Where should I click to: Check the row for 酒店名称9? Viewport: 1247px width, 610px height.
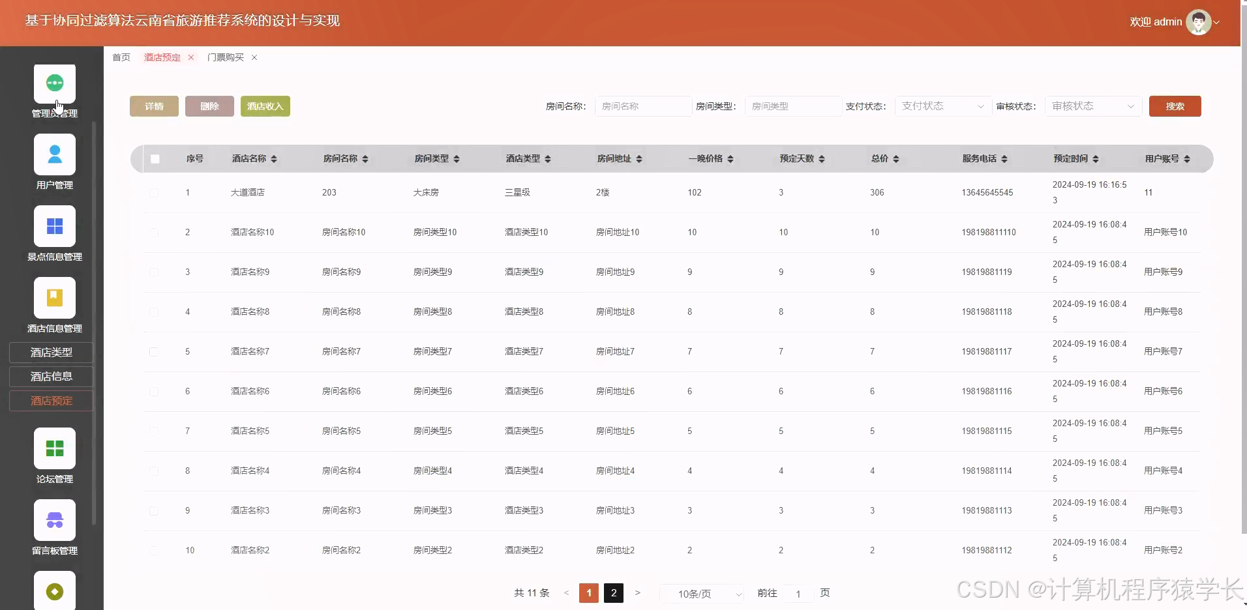coord(154,272)
